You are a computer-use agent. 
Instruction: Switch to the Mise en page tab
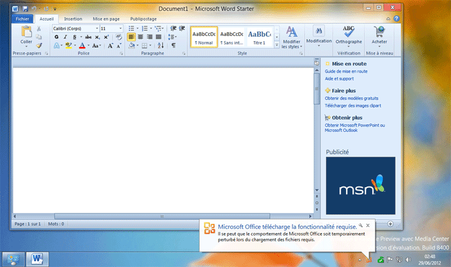point(106,19)
